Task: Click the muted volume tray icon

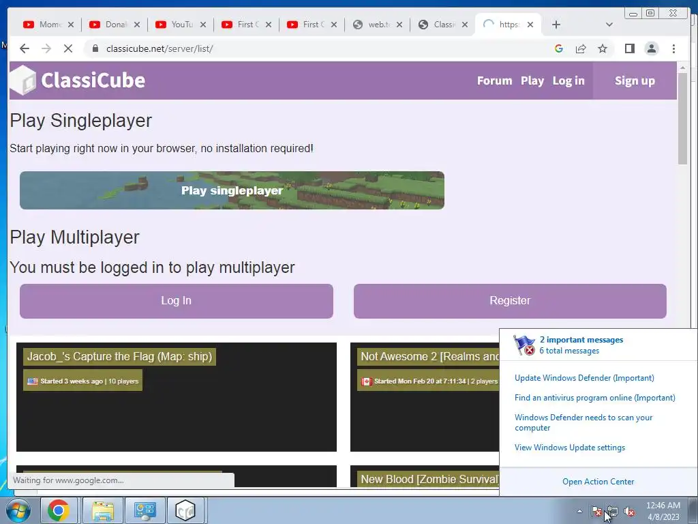Action: [629, 512]
